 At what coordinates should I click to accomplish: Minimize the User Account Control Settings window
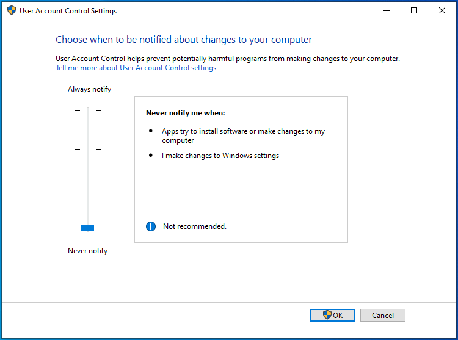[x=387, y=10]
